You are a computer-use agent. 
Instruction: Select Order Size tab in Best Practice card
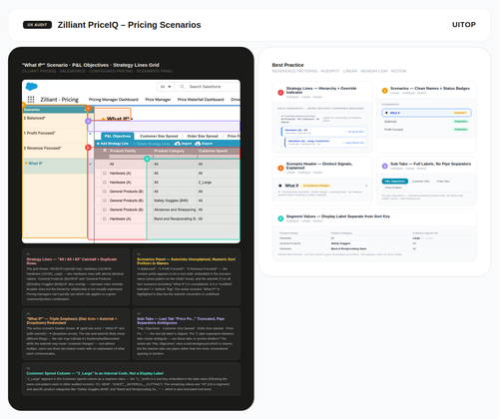(443, 182)
